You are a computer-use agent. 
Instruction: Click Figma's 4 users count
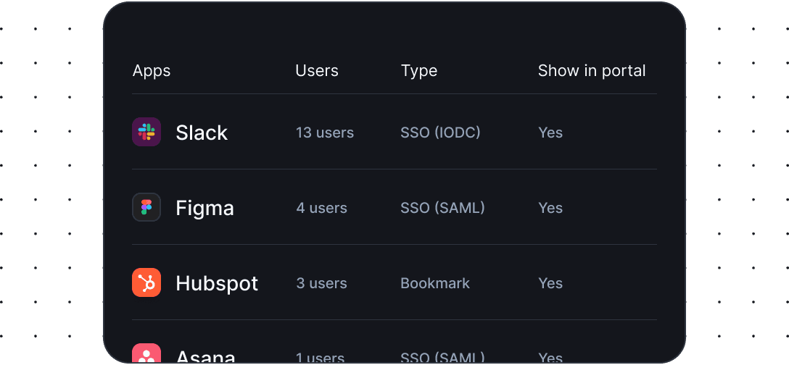(x=321, y=208)
